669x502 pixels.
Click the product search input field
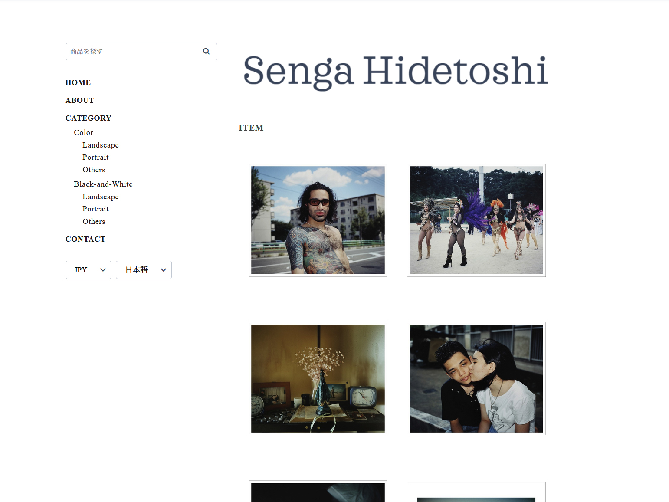(132, 52)
